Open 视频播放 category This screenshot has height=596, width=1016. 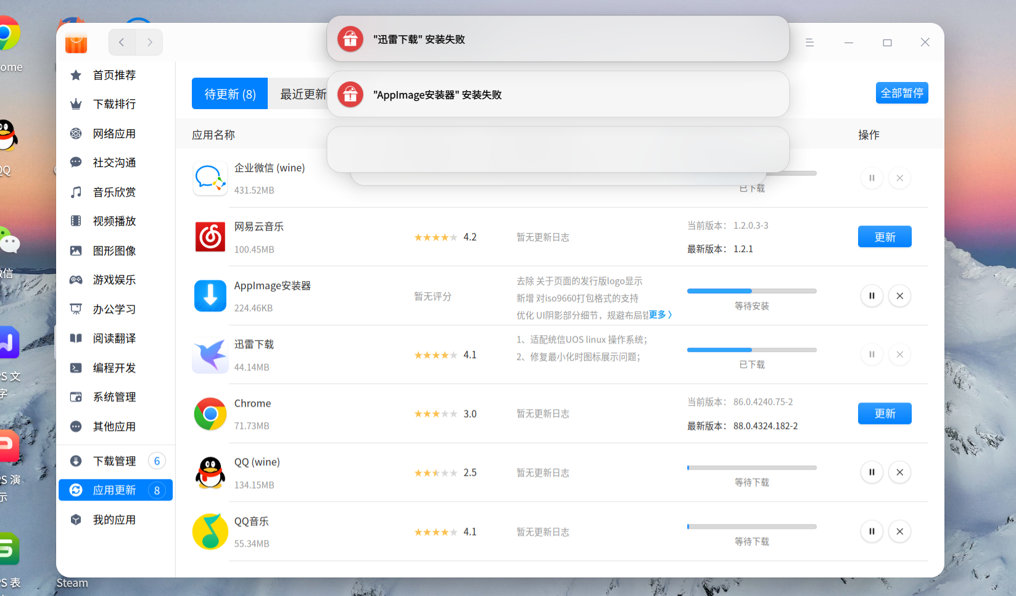115,221
